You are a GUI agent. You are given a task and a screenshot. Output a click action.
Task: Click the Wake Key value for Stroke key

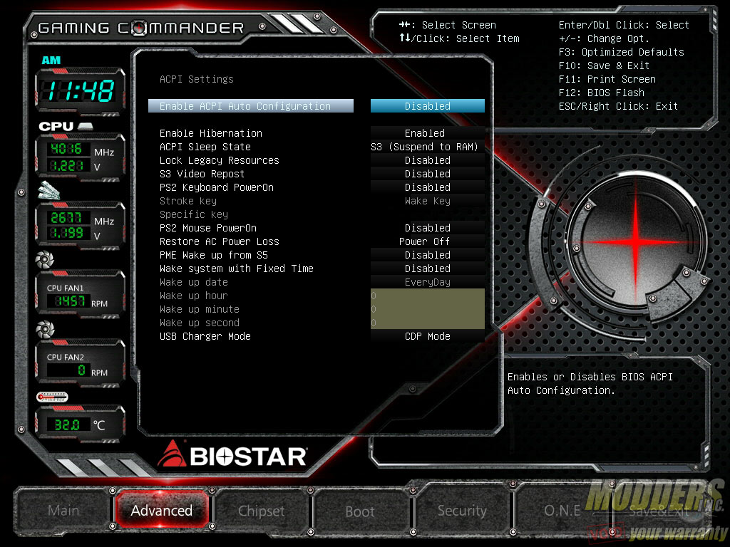coord(428,201)
